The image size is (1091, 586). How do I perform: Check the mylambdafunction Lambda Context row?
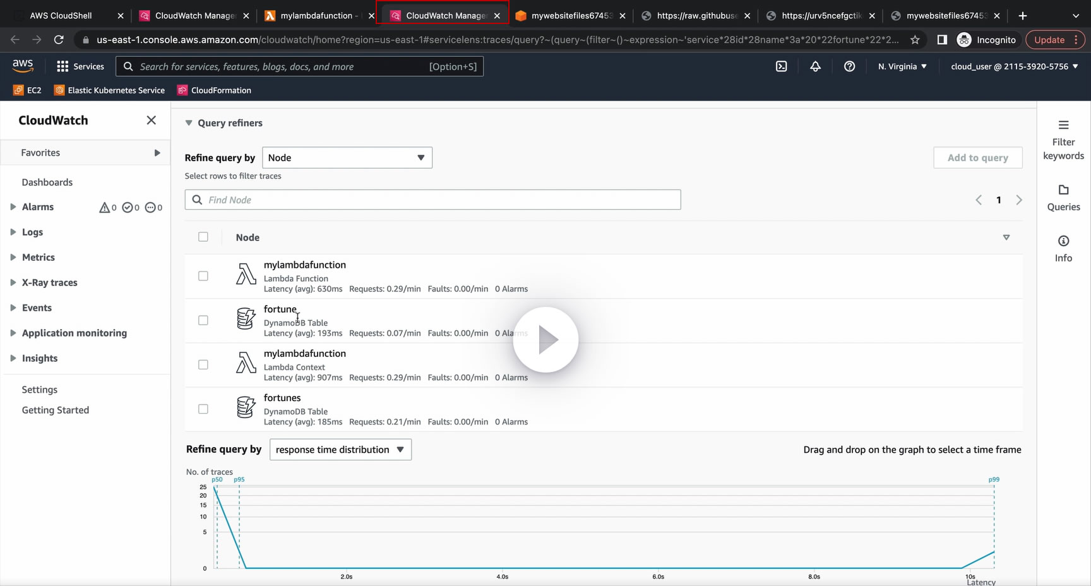(203, 364)
